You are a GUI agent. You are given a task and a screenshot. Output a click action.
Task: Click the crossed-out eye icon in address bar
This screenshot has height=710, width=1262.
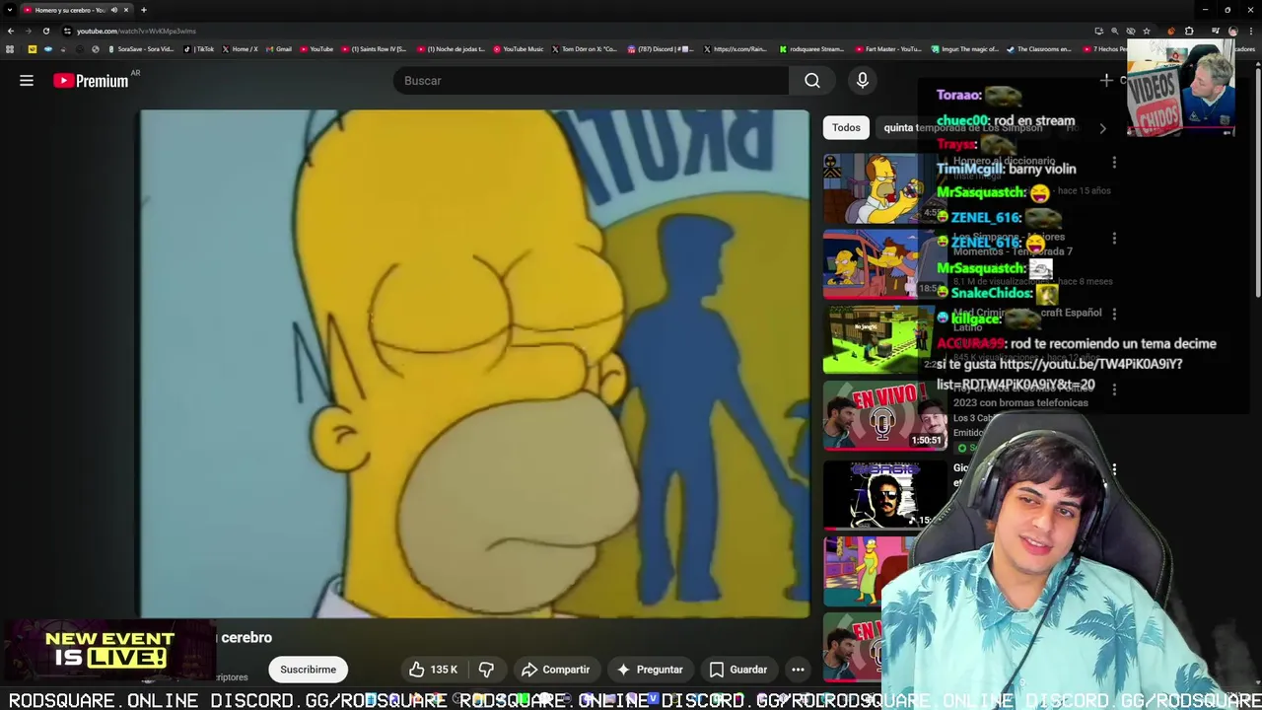1130,31
